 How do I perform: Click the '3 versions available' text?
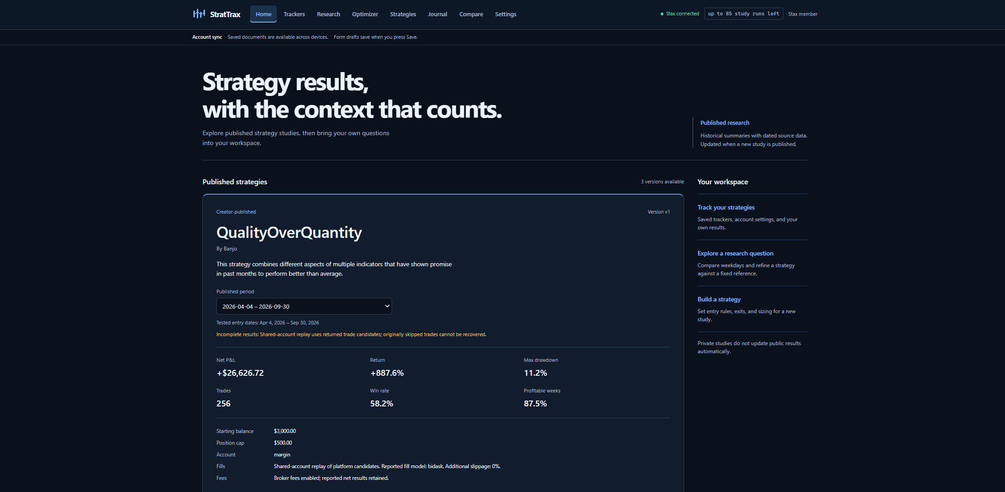pyautogui.click(x=662, y=182)
